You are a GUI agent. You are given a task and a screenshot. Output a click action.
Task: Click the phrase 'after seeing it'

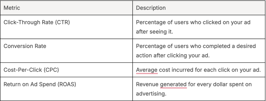(x=154, y=32)
